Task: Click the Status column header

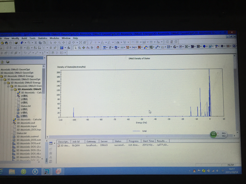Action: 120,141
